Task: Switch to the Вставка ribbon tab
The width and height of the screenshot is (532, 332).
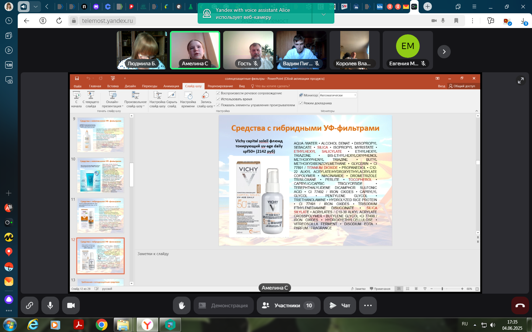Action: pyautogui.click(x=113, y=86)
